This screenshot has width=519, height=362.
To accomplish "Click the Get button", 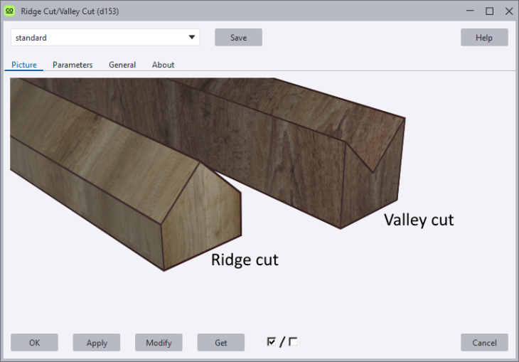I will (x=221, y=343).
